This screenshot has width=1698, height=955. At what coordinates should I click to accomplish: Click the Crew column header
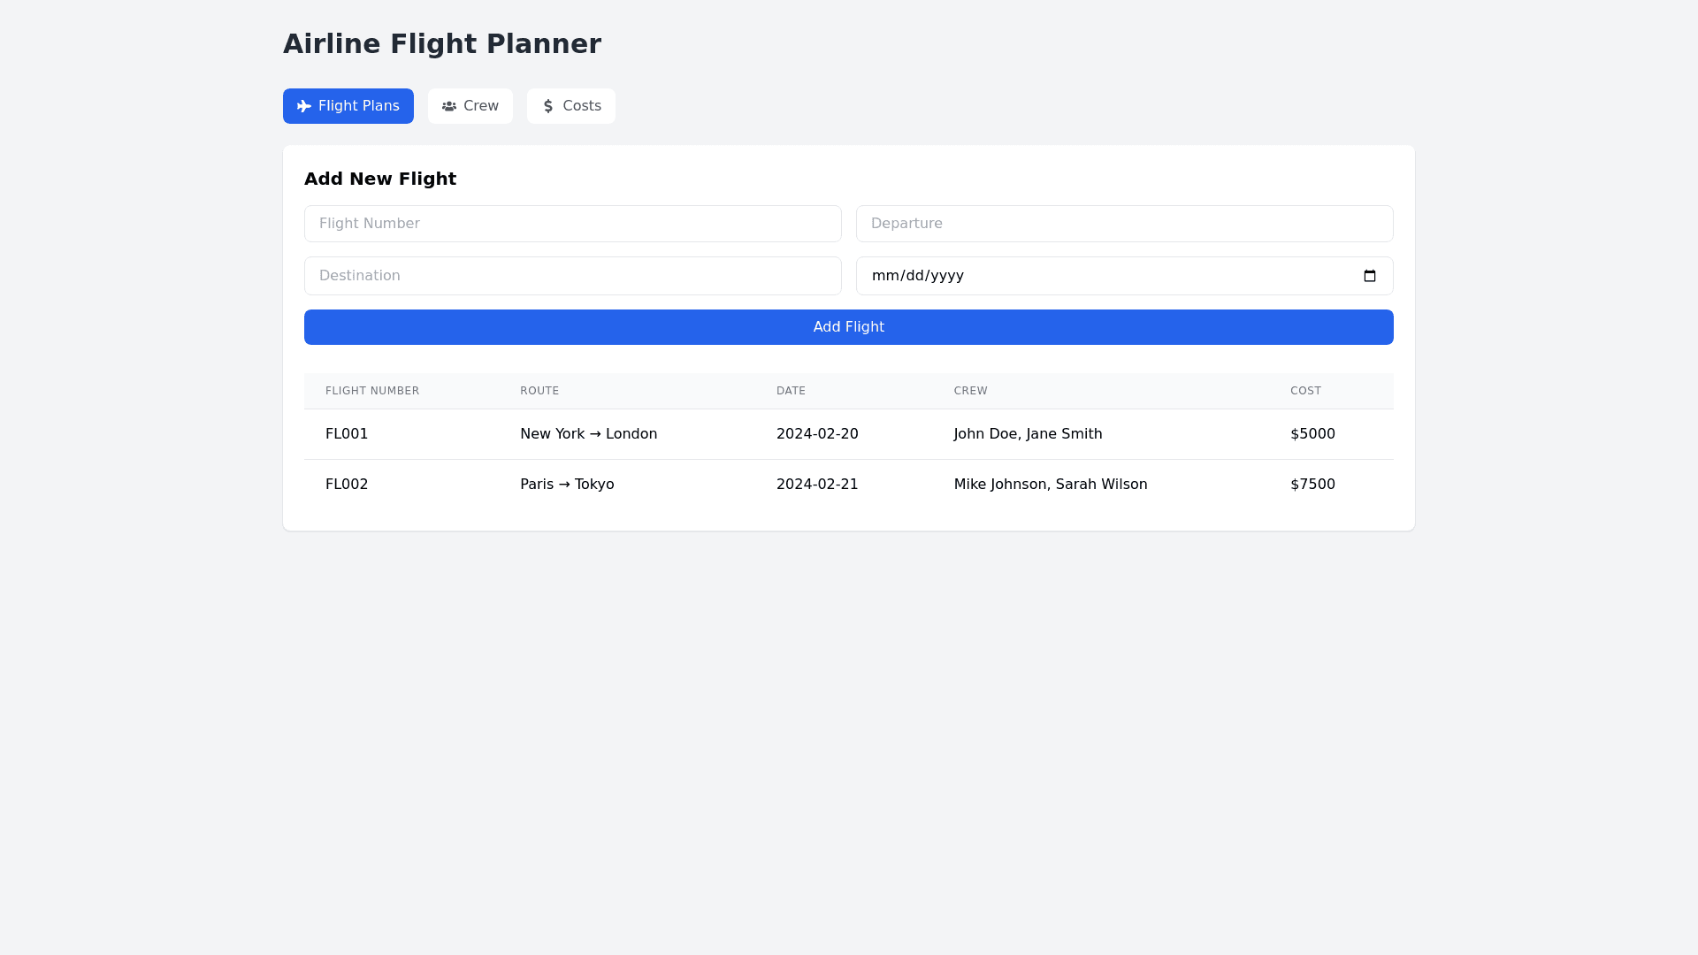[970, 391]
